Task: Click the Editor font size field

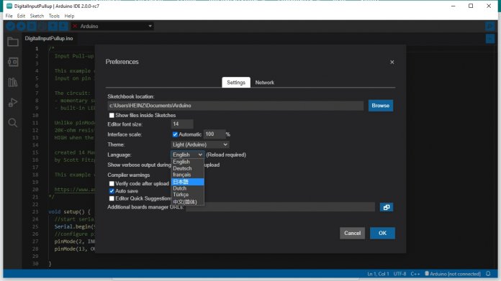Action: click(x=182, y=124)
